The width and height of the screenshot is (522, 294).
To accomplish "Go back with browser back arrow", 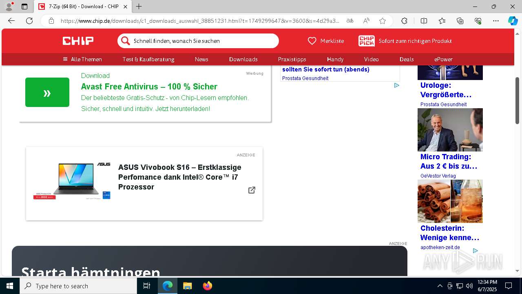I will [11, 21].
